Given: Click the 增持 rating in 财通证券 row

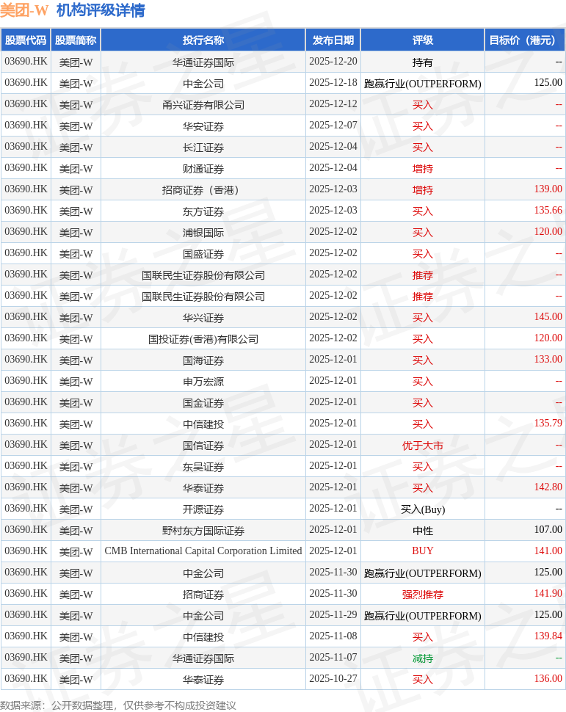Looking at the screenshot, I should (422, 169).
